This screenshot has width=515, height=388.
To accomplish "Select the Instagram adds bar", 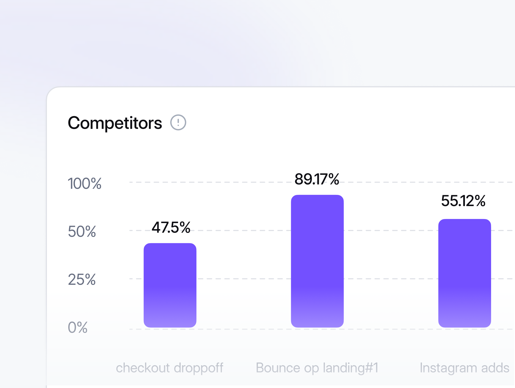I will (x=464, y=273).
